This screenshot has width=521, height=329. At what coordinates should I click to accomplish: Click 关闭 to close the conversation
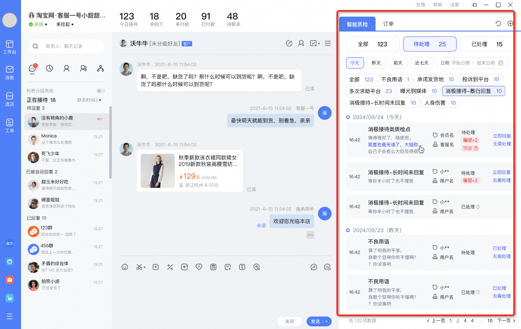(289, 321)
